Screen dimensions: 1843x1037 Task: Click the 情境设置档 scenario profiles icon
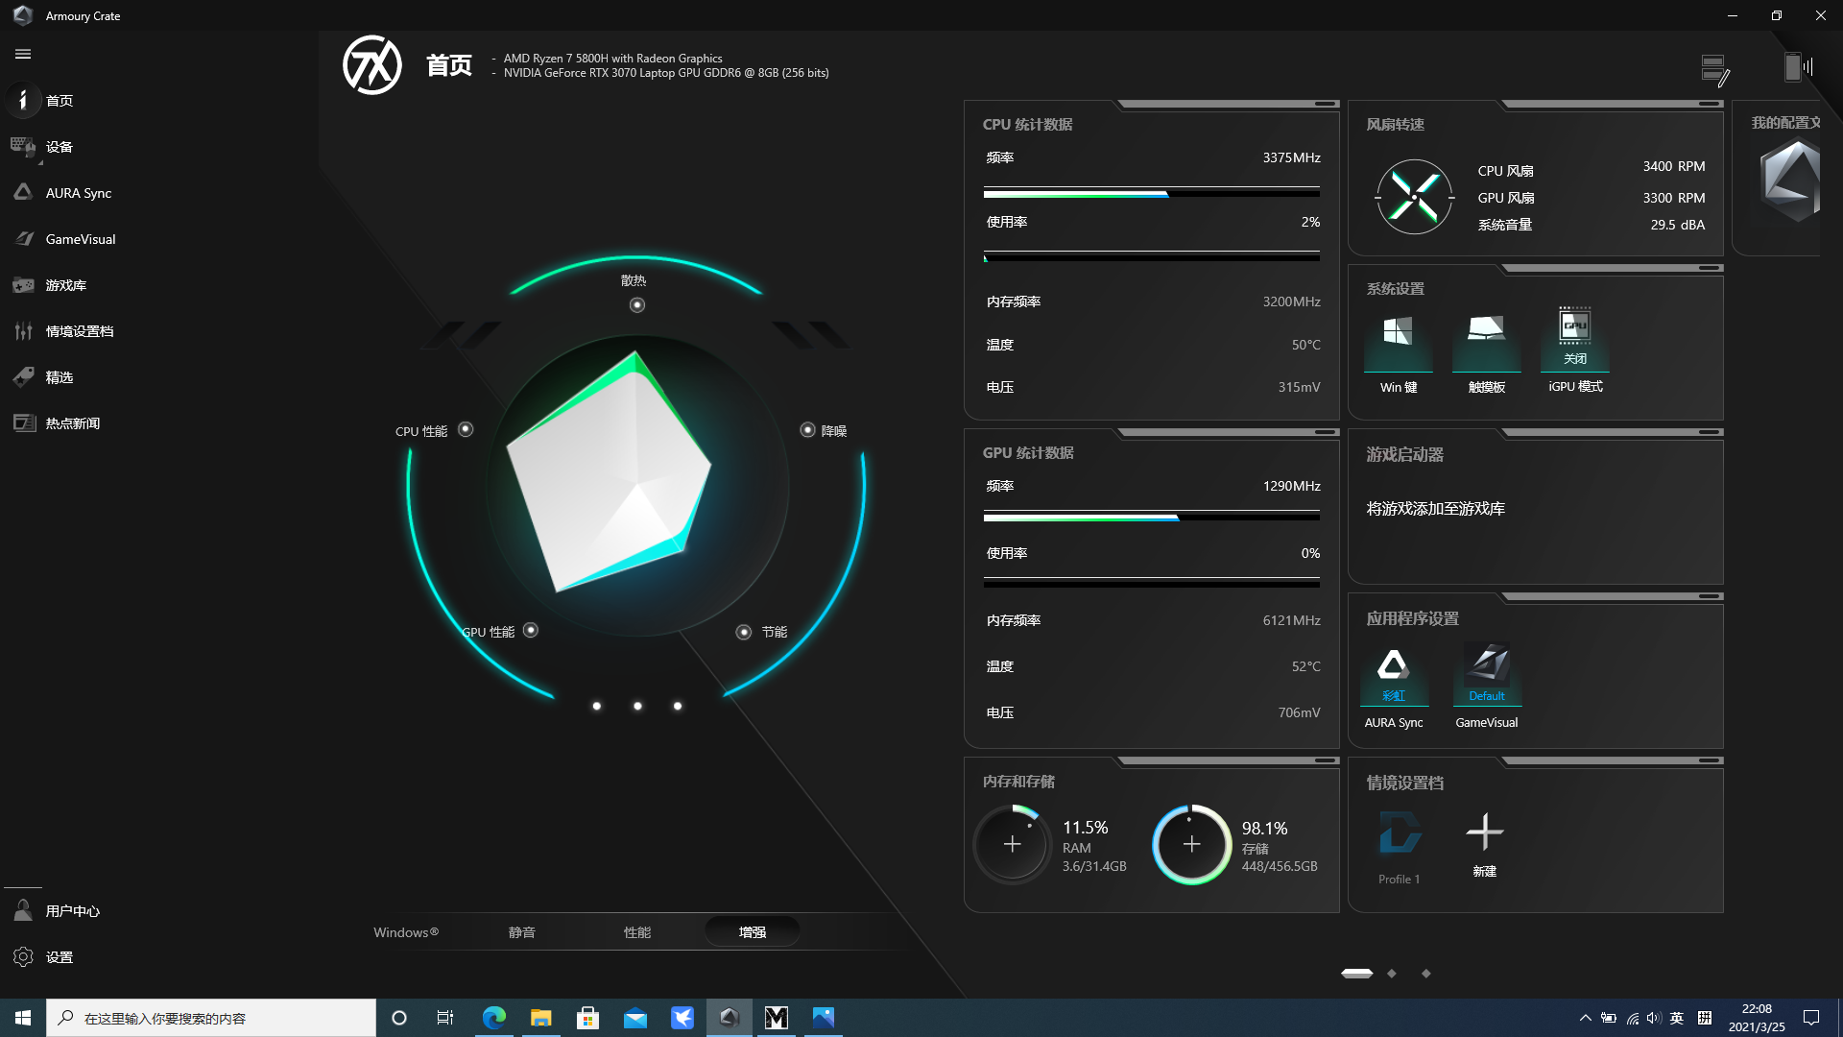coord(23,331)
